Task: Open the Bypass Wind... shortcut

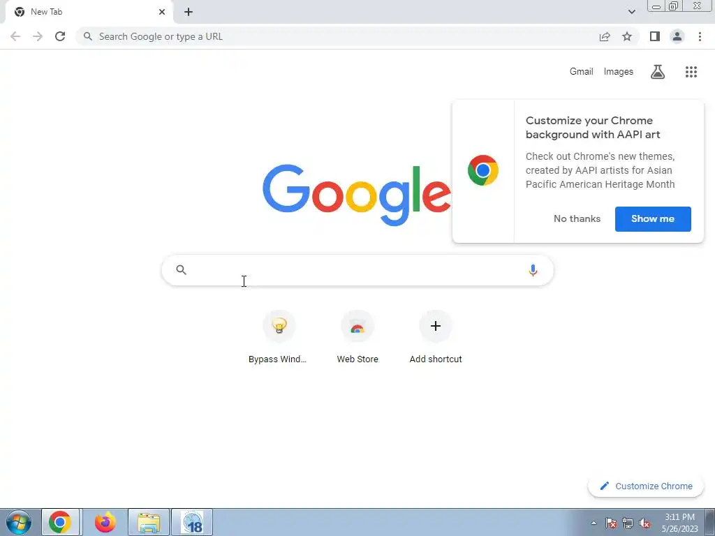Action: (x=278, y=338)
